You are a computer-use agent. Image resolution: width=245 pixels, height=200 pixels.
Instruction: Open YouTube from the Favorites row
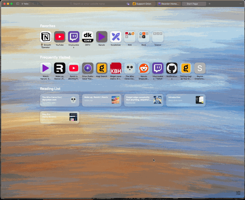click(x=60, y=37)
